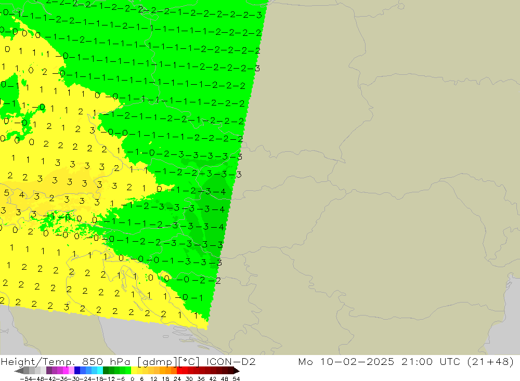The image size is (520, 381).
Task: Click the legend label '54'
Action: [x=236, y=379]
